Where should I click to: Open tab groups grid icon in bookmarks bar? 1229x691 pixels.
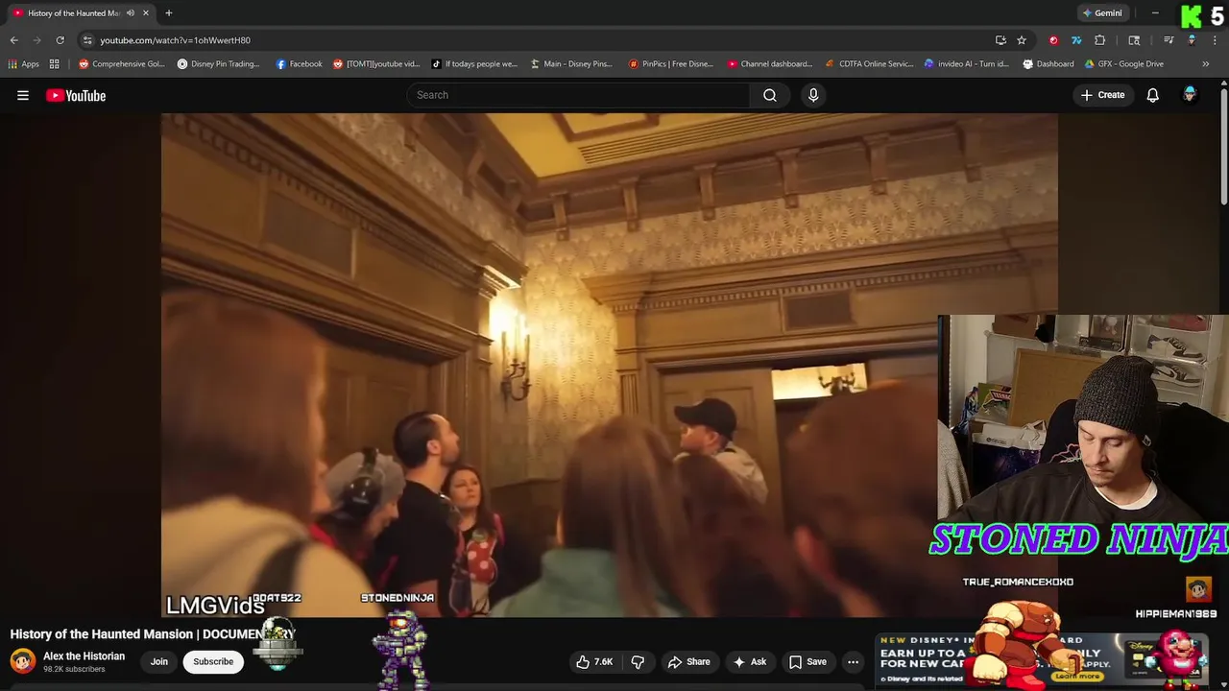55,64
